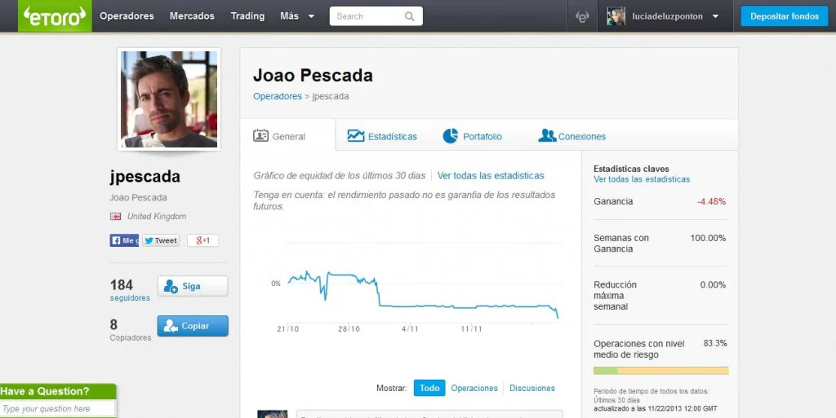Click the 83.3% risk operations value
Screen dimensions: 836x418
[715, 343]
